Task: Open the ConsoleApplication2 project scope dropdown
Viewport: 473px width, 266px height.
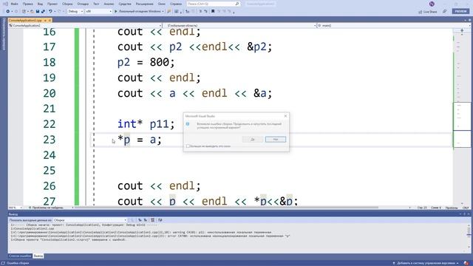Action: coord(85,26)
